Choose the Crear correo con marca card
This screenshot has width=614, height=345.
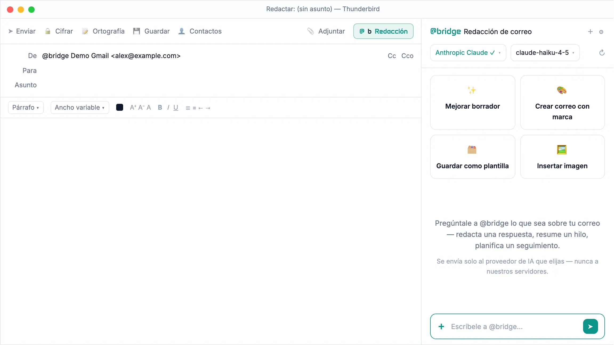pos(562,102)
